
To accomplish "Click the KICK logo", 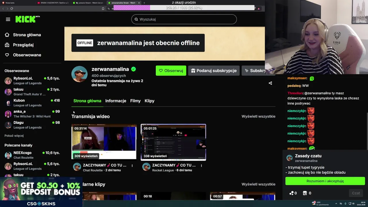I will point(28,19).
